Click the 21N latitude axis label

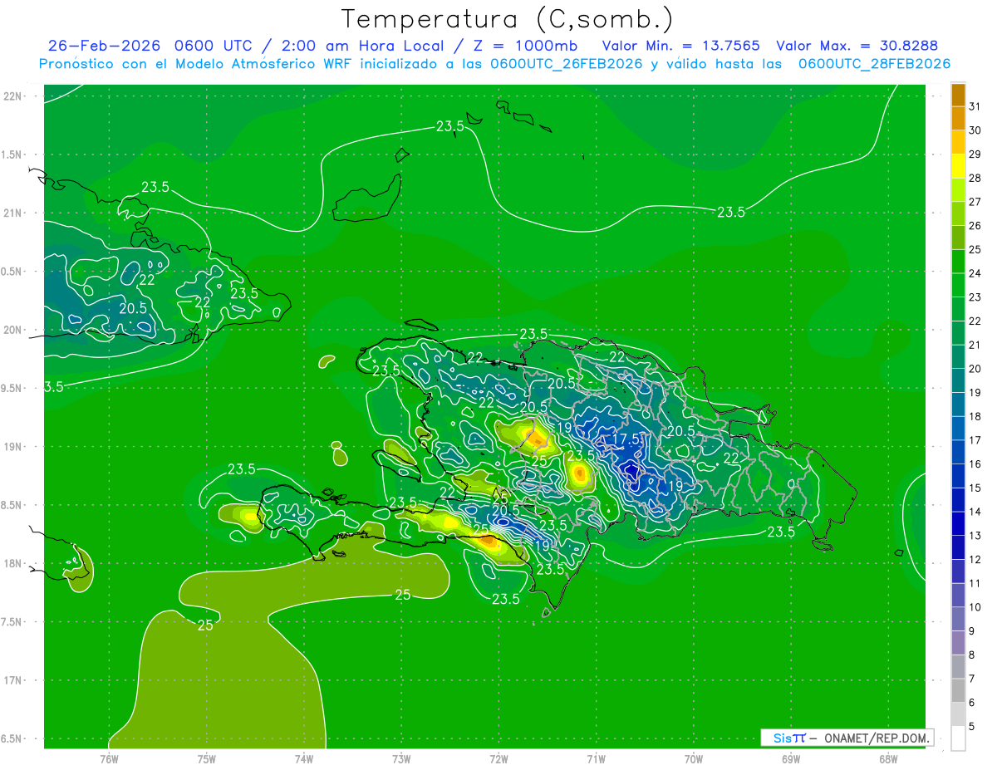tap(13, 213)
